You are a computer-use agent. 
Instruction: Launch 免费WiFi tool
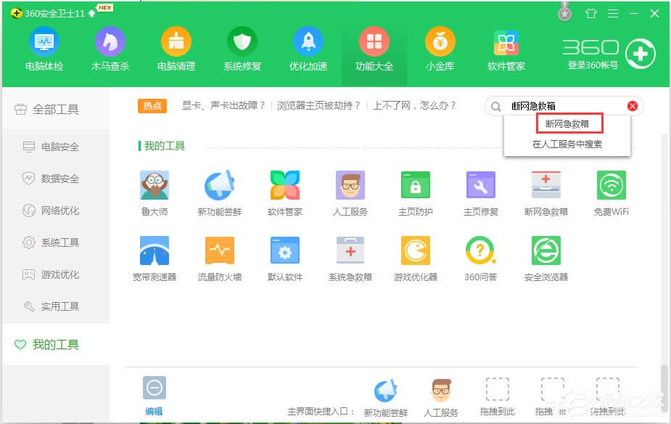pos(611,191)
